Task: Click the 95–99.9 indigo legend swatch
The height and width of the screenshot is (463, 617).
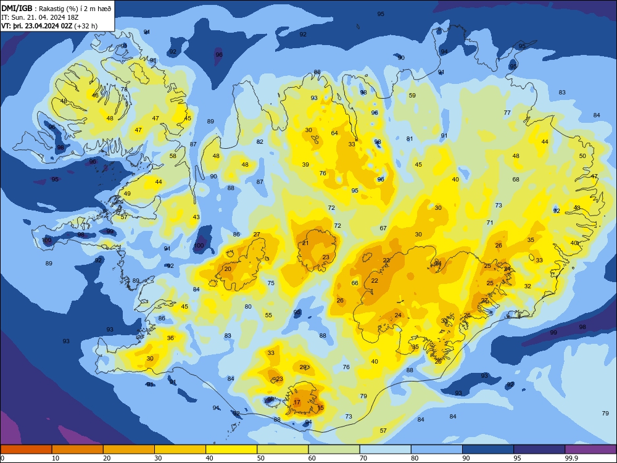Action: pyautogui.click(x=539, y=449)
